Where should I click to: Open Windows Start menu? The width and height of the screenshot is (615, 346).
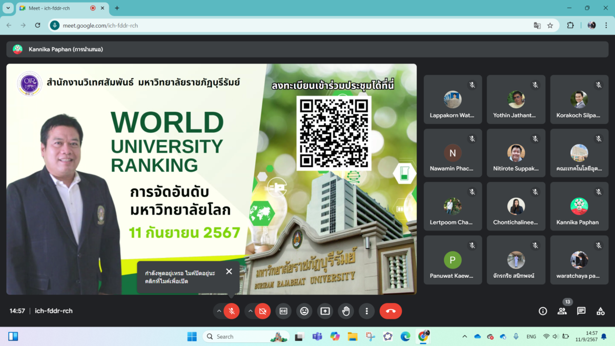[x=192, y=336]
